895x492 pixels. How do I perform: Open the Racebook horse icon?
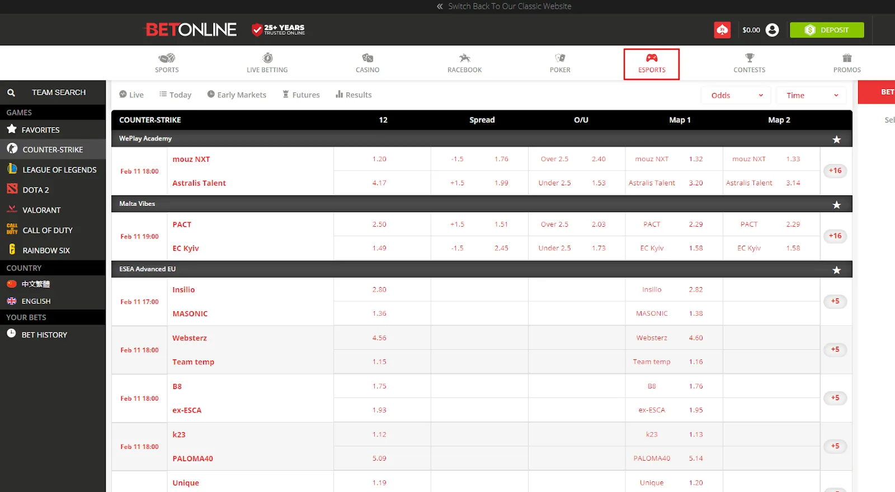[x=464, y=58]
